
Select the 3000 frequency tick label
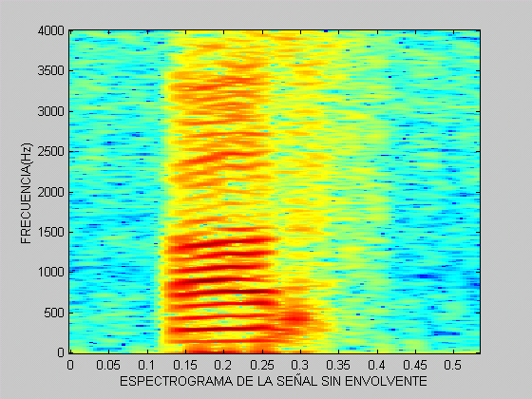51,112
